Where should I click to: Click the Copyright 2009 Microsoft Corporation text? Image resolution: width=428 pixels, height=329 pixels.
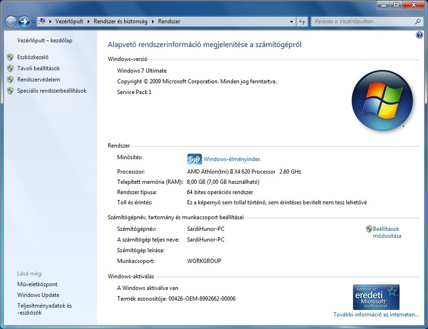pyautogui.click(x=197, y=81)
